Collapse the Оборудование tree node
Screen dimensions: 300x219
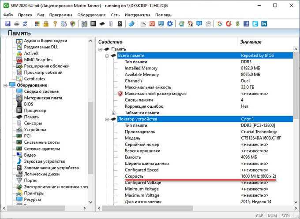pos(5,85)
